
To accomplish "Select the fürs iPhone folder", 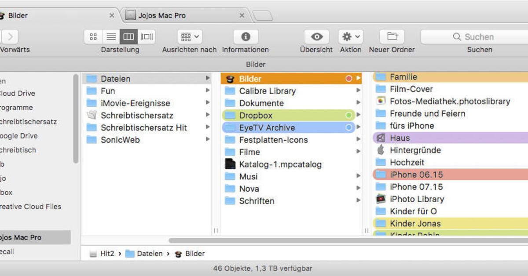I will pos(450,126).
